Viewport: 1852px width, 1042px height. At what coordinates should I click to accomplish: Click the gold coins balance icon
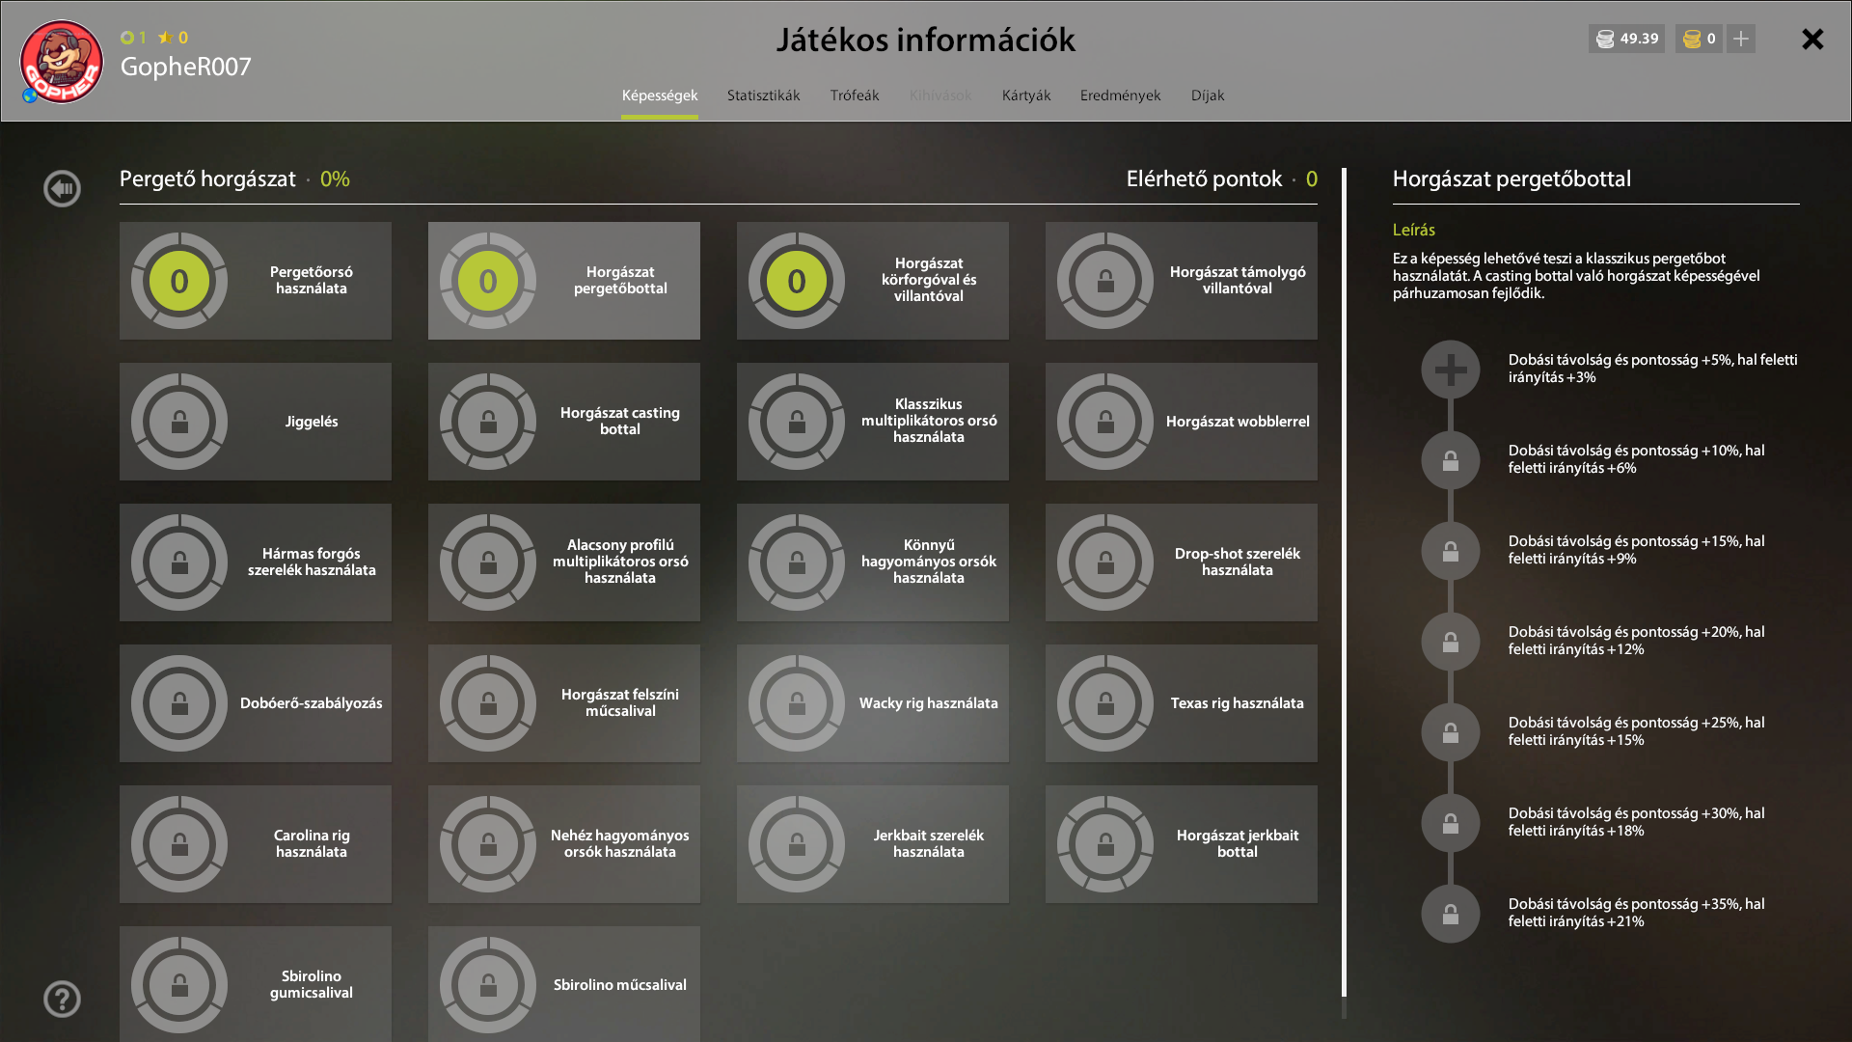(1692, 39)
